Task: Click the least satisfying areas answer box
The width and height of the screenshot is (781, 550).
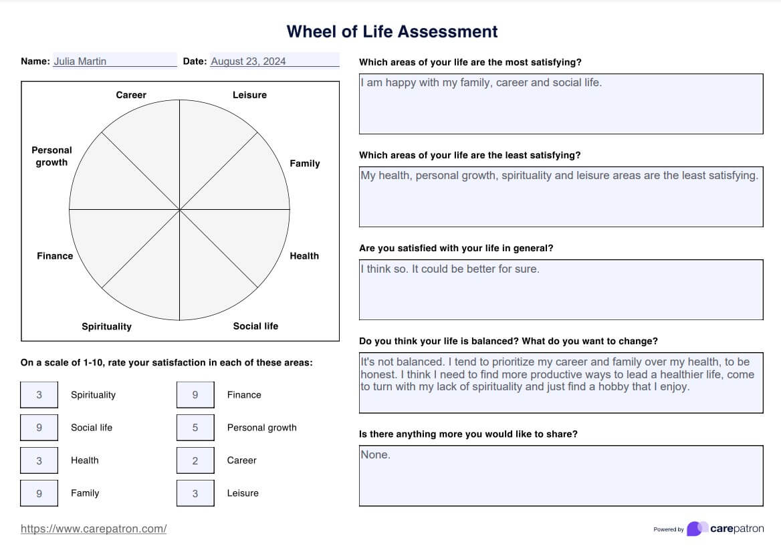Action: (x=561, y=196)
